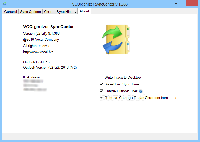Click the Outlook Filter help icon
The image size is (200, 142).
tap(141, 91)
